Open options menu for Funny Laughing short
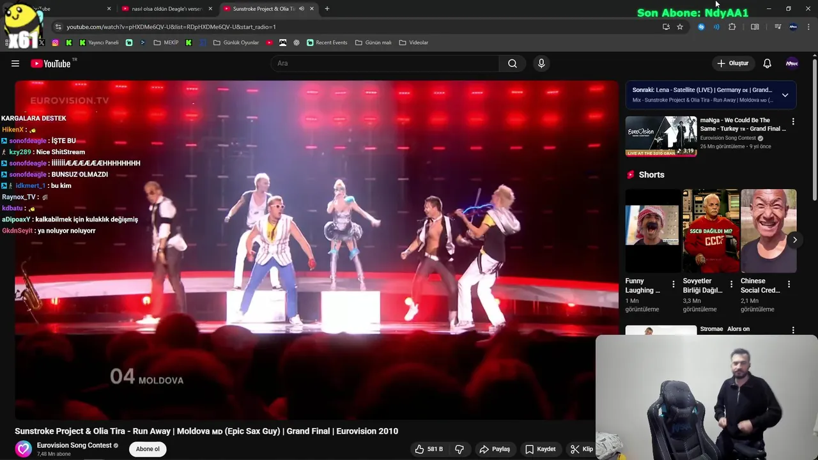This screenshot has height=460, width=818. pyautogui.click(x=673, y=284)
